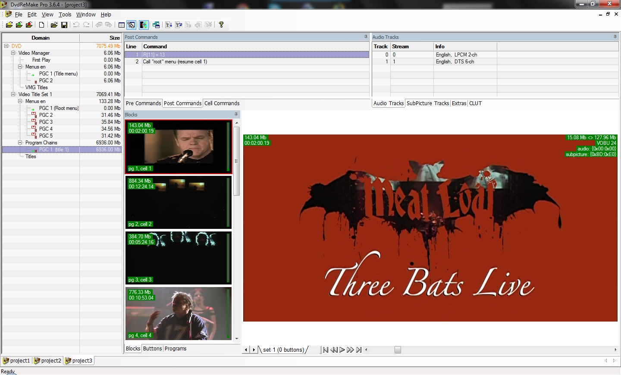Select block thumbnail pg 4, cell 4
The image size is (621, 375).
[x=179, y=313]
